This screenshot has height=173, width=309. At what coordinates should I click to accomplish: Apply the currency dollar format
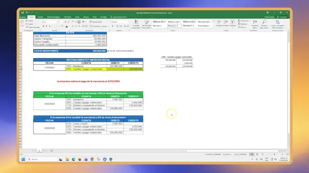[112, 26]
